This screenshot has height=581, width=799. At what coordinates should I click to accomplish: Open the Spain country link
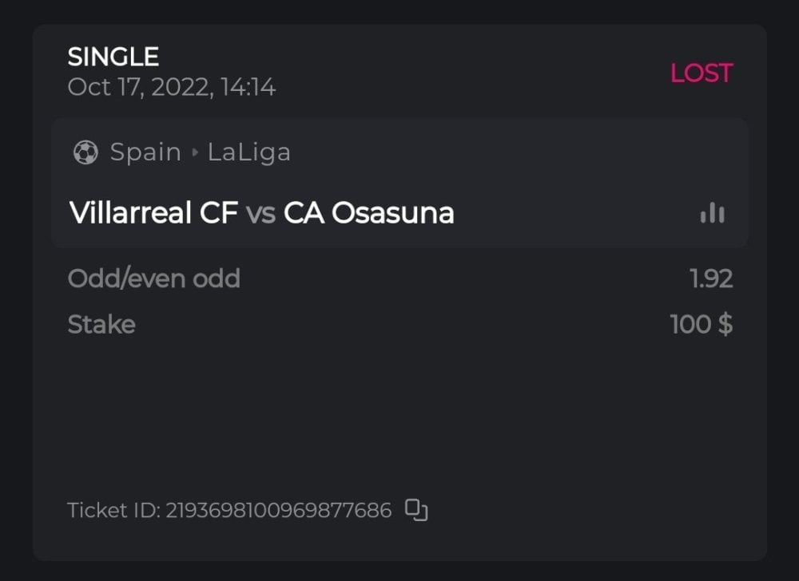145,152
